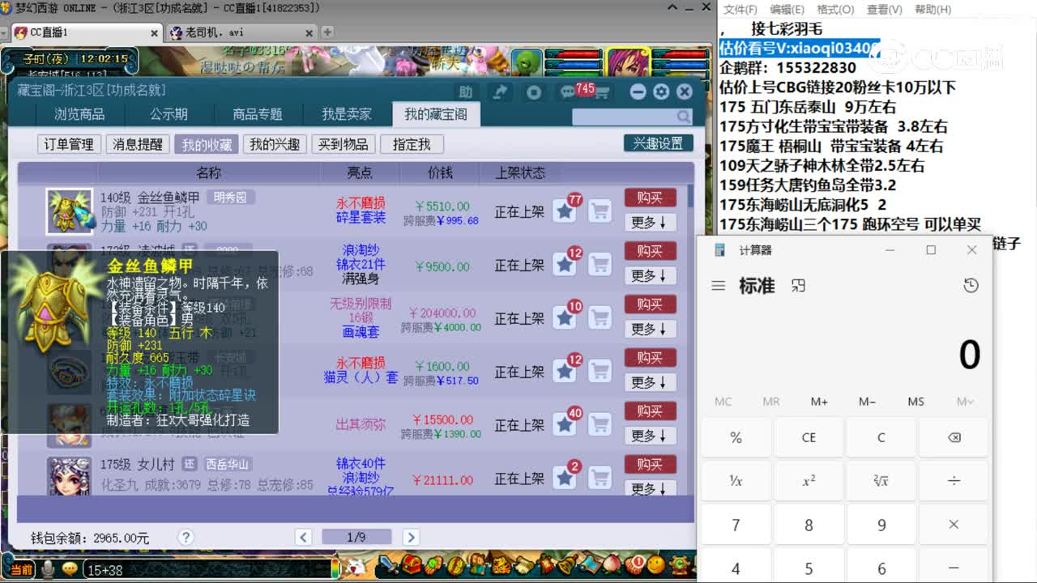
Task: Open Calculator history via the clock icon
Action: [x=971, y=286]
